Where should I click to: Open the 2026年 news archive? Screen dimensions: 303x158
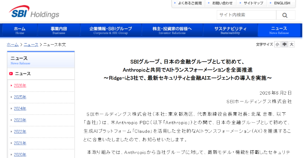point(20,85)
